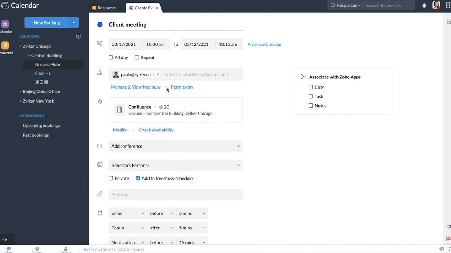Viewport: 451px width, 253px height.
Task: Click the add location plus icon
Action: click(78, 36)
